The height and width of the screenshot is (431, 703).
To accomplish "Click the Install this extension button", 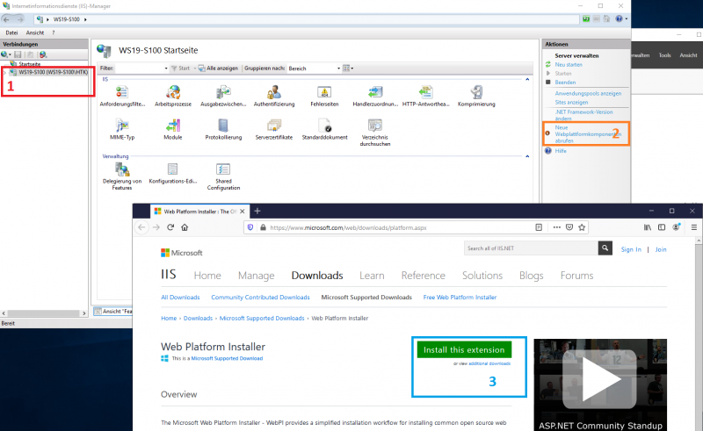I will [x=464, y=349].
